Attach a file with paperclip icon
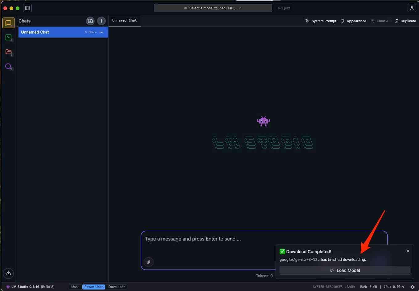Image resolution: width=419 pixels, height=291 pixels. click(149, 262)
